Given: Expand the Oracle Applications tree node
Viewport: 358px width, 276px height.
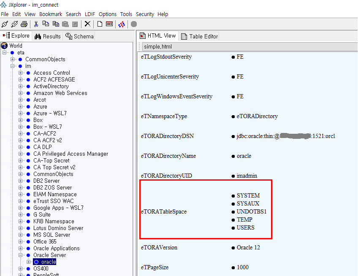Looking at the screenshot, I should pyautogui.click(x=21, y=248).
